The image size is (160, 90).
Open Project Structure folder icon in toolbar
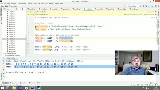click(152, 6)
